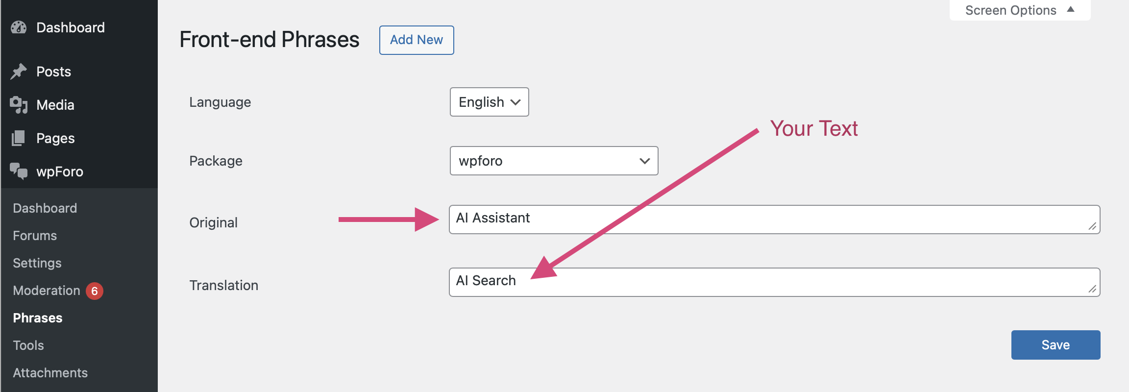1129x392 pixels.
Task: Click into the Translation text field
Action: (x=774, y=282)
